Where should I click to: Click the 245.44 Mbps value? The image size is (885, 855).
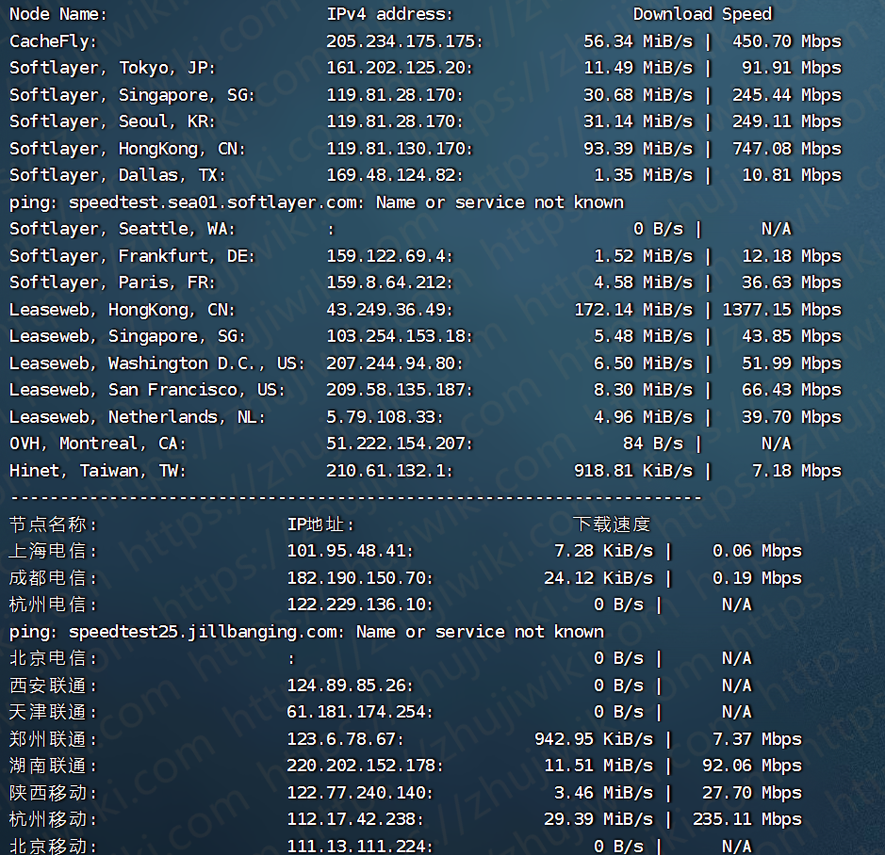(787, 95)
